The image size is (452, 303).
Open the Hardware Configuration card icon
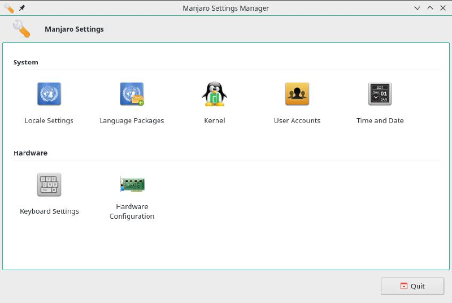pyautogui.click(x=132, y=184)
